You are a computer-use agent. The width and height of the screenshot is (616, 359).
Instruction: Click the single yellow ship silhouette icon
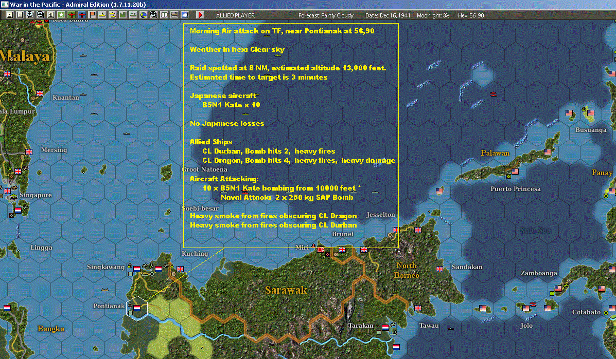[102, 15]
